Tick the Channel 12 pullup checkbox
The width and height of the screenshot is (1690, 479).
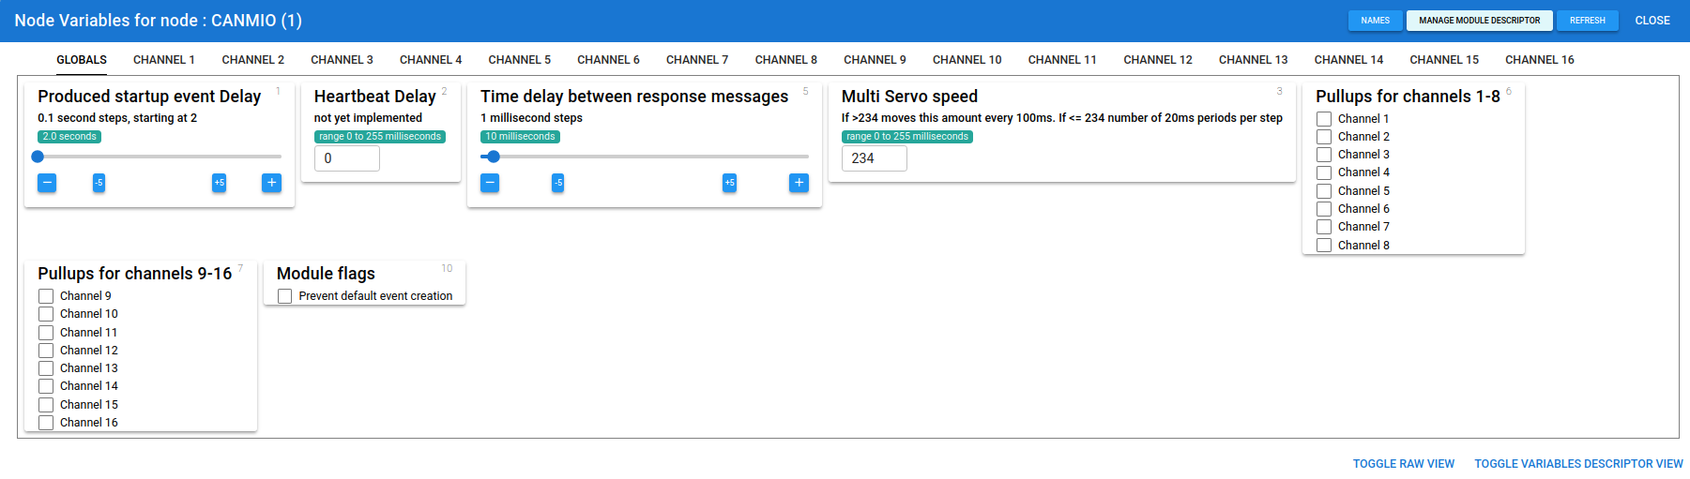(x=46, y=351)
